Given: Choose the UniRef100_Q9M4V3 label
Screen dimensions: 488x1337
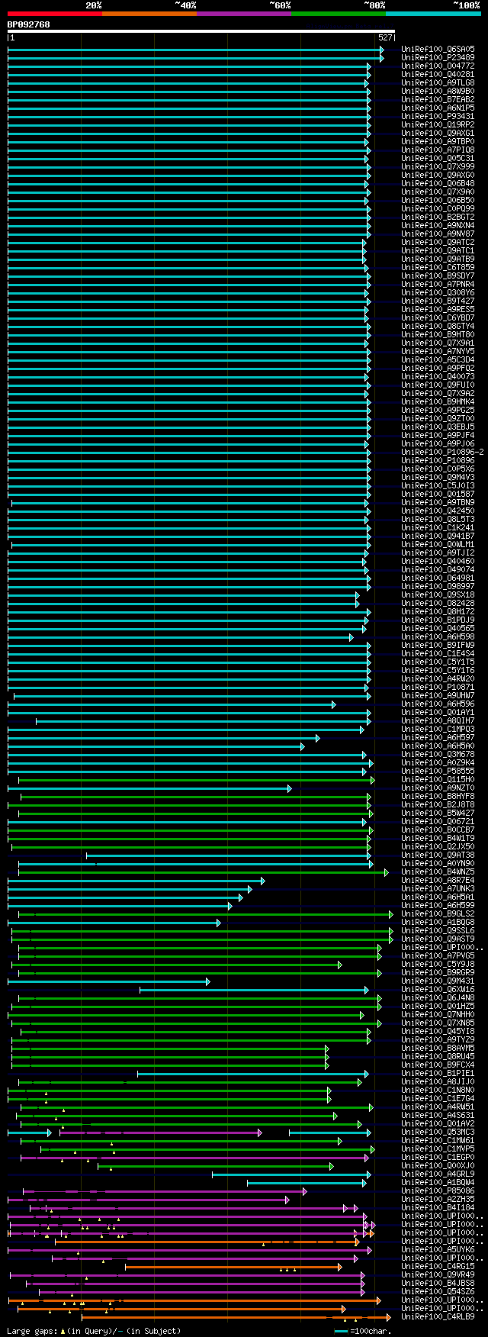Looking at the screenshot, I should click(x=438, y=478).
